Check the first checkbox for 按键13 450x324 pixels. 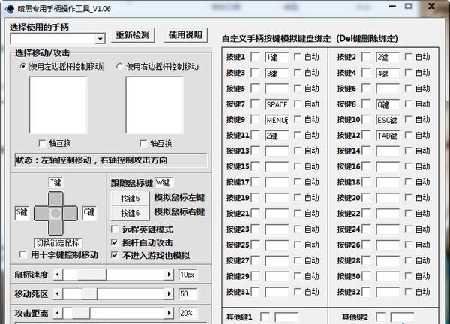point(255,151)
